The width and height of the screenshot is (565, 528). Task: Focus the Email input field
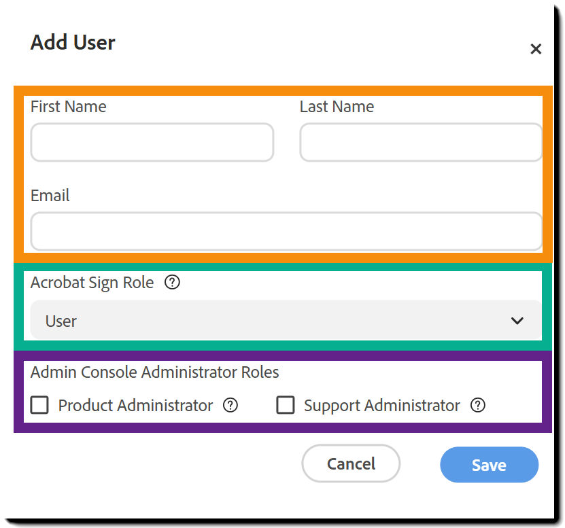284,231
